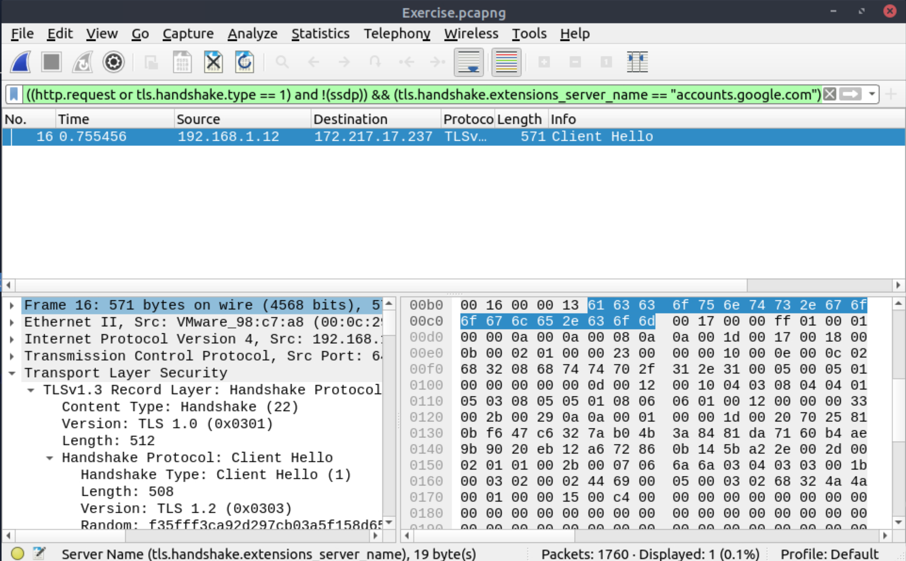Restart the current capture

(82, 62)
